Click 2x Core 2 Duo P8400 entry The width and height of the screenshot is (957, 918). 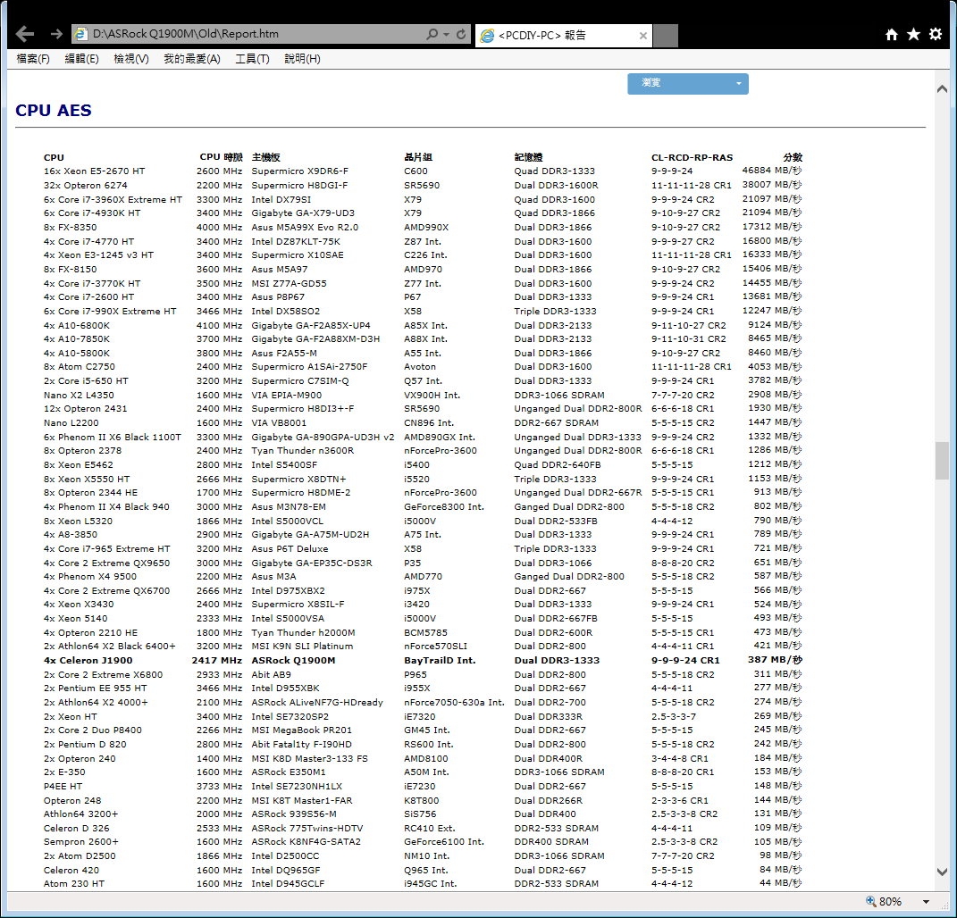coord(93,730)
